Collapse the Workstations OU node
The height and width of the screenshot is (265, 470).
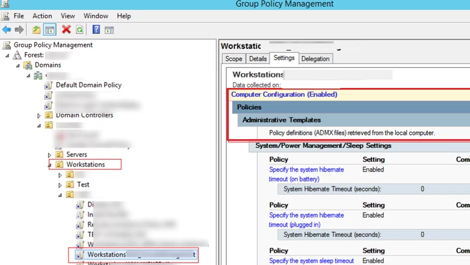[50, 165]
